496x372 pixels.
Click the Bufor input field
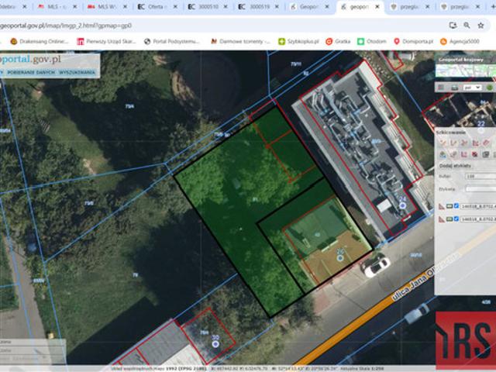(480, 176)
